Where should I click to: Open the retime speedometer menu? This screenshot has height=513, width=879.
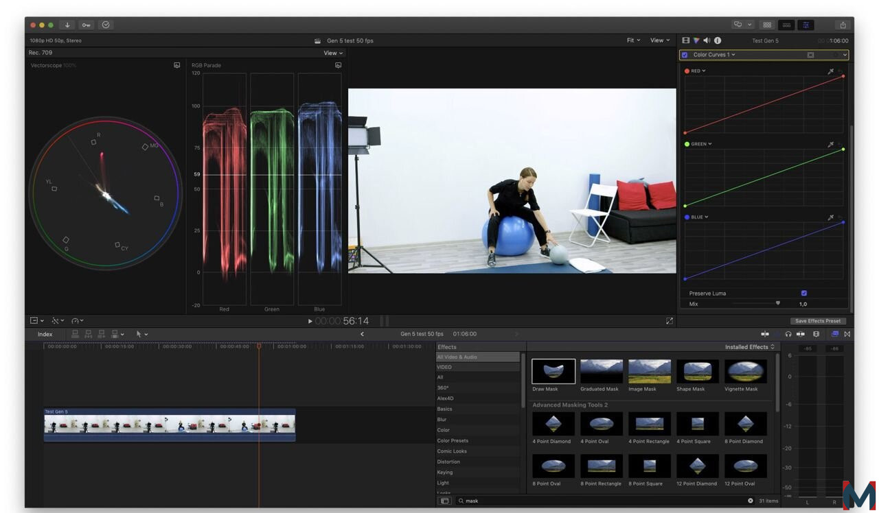coord(77,320)
